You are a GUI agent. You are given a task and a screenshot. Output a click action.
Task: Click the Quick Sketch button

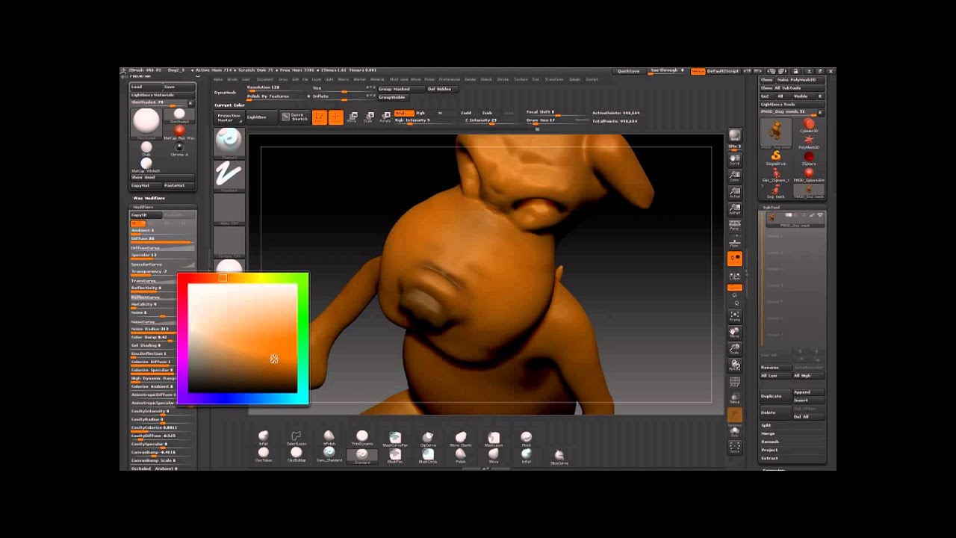point(294,117)
